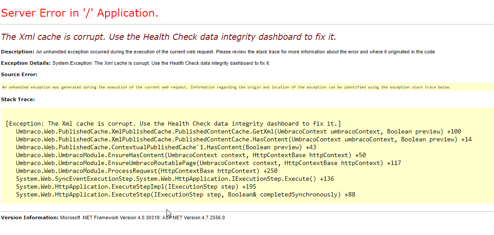Screen dimensions: 494x235
Task: Click the 'Version Information:' label
Action: pyautogui.click(x=30, y=217)
